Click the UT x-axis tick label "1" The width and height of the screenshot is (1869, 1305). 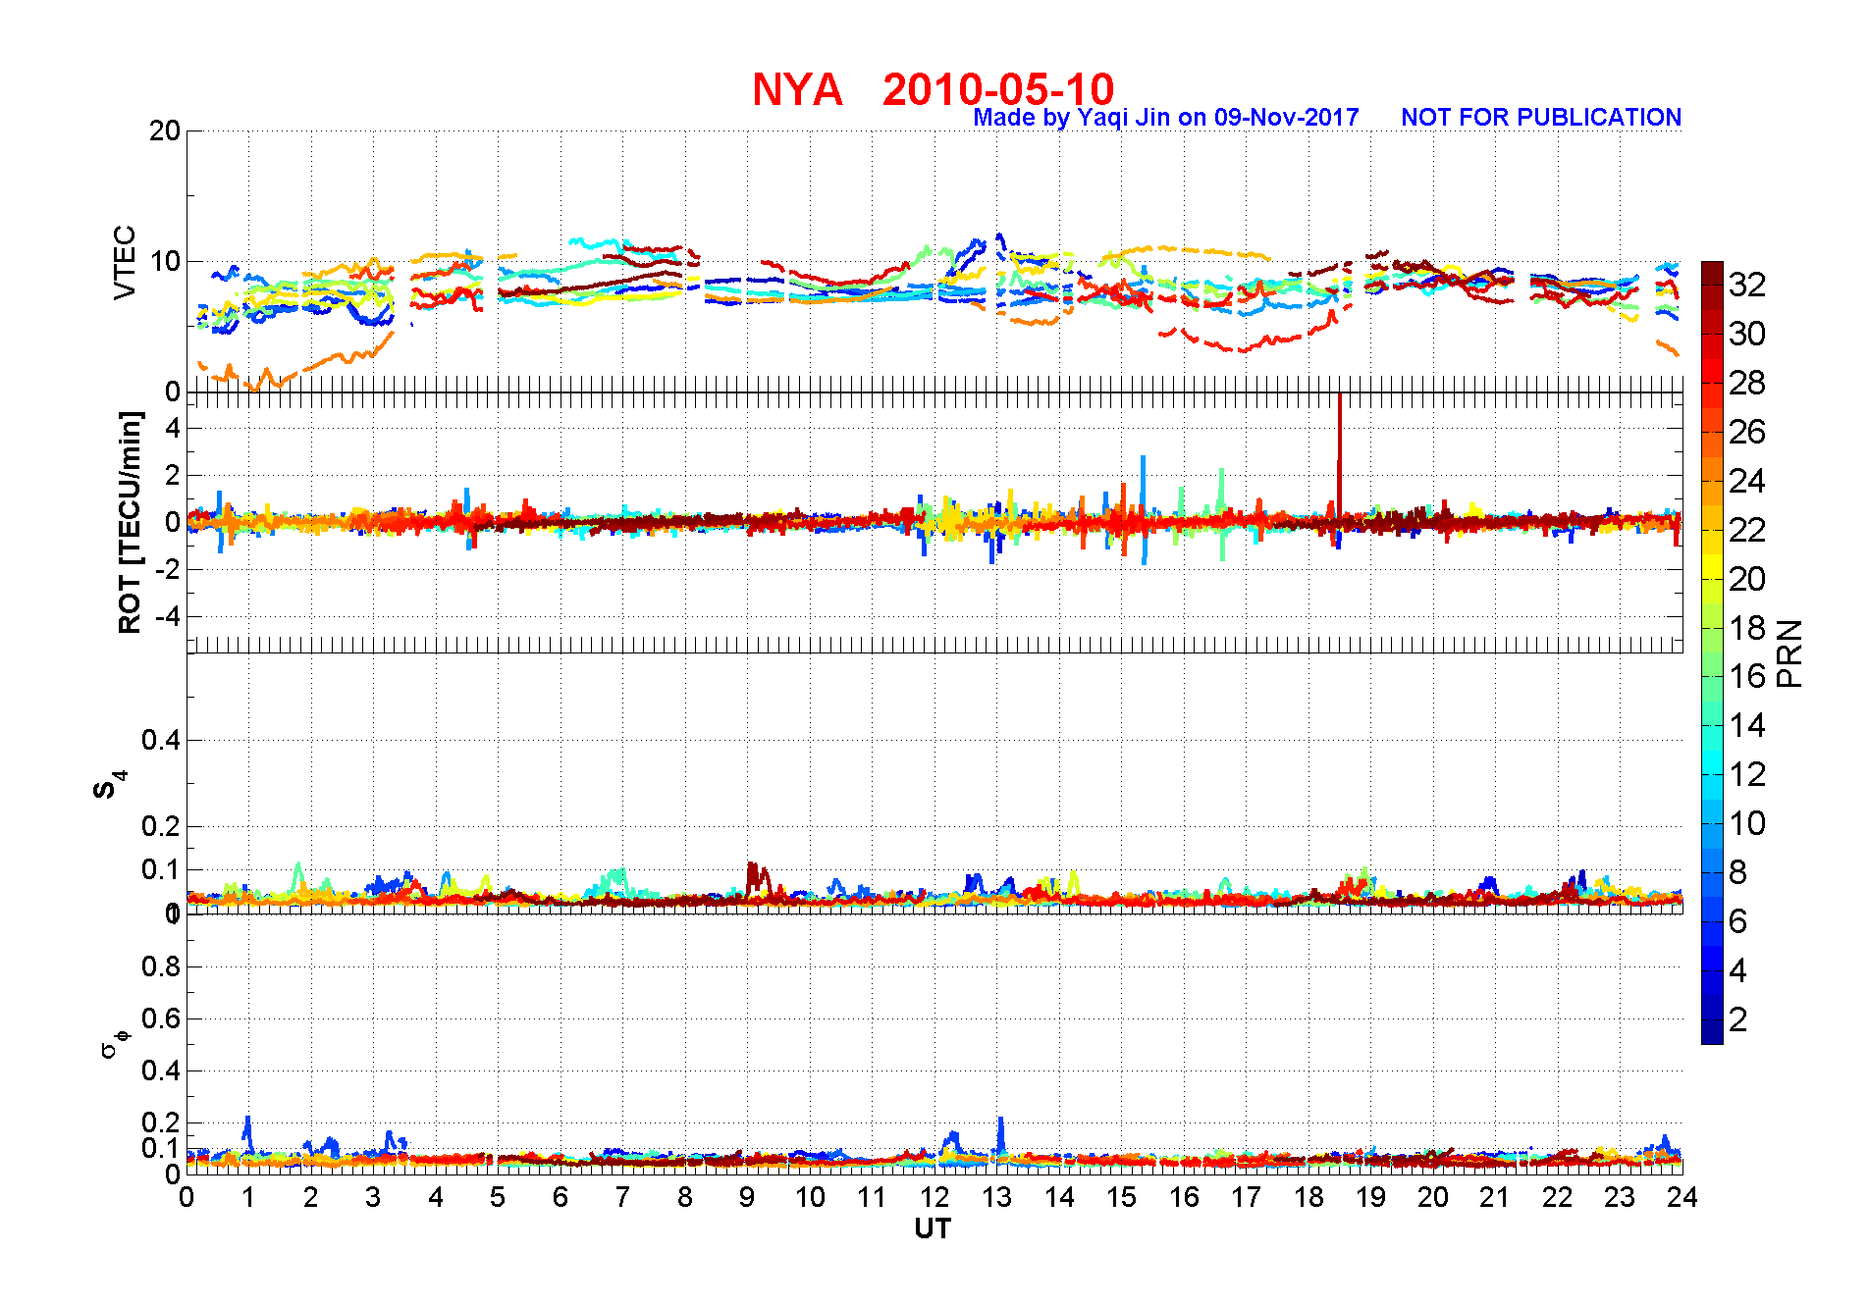248,1197
